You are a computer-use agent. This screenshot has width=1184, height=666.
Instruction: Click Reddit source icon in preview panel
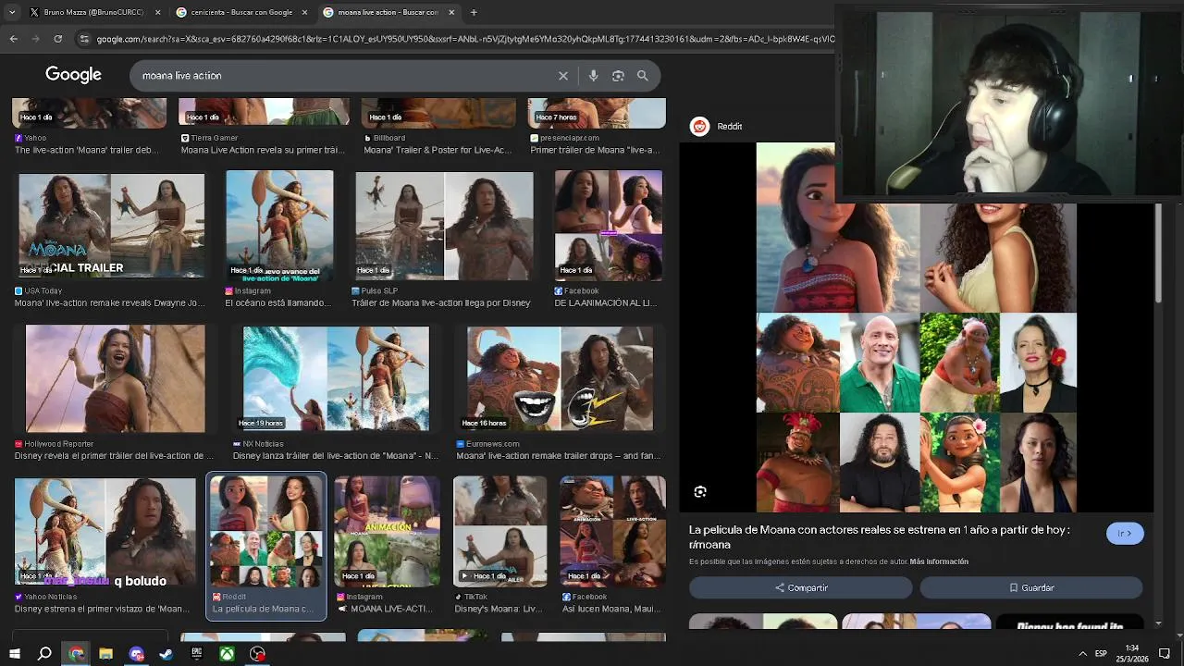(699, 127)
